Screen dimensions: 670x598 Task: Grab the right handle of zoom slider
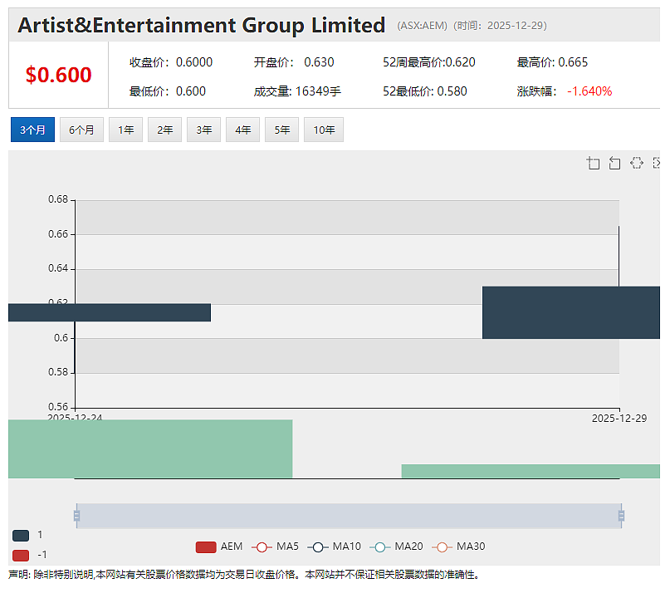coord(621,516)
